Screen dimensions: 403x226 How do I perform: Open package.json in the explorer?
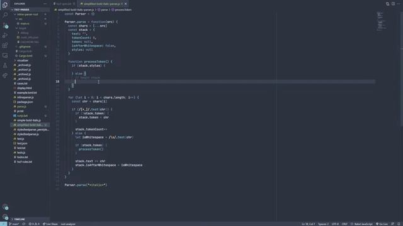point(30,102)
